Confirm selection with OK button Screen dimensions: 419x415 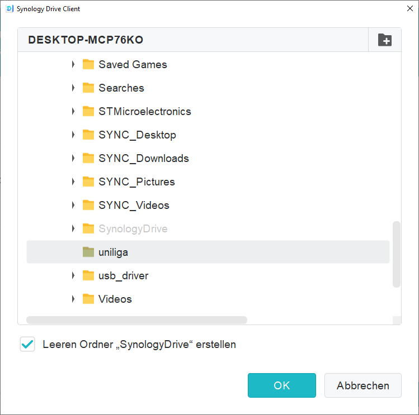[x=282, y=385]
